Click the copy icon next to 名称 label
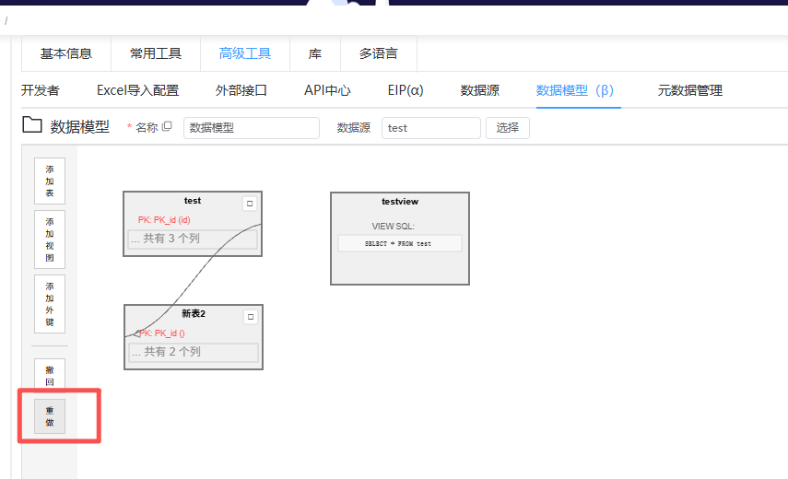Image resolution: width=788 pixels, height=479 pixels. pos(167,126)
